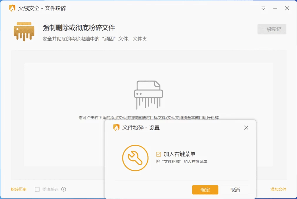
Task: Click the info icon beside 彻底粉碎
Action: [x=64, y=189]
